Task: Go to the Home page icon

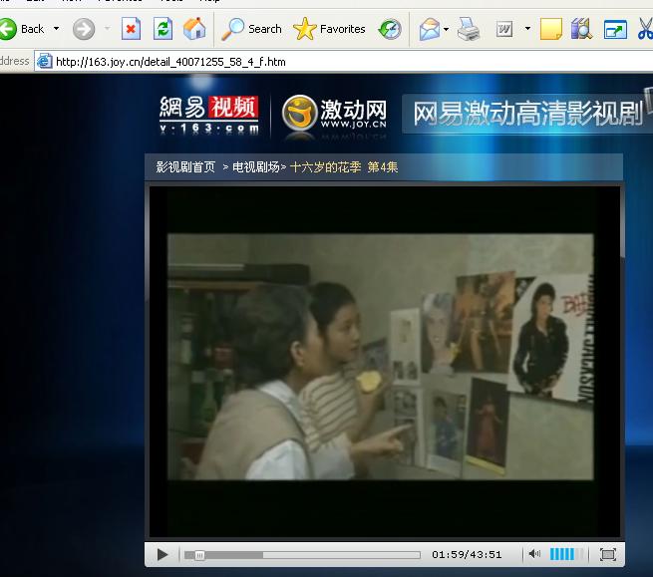Action: [x=194, y=29]
